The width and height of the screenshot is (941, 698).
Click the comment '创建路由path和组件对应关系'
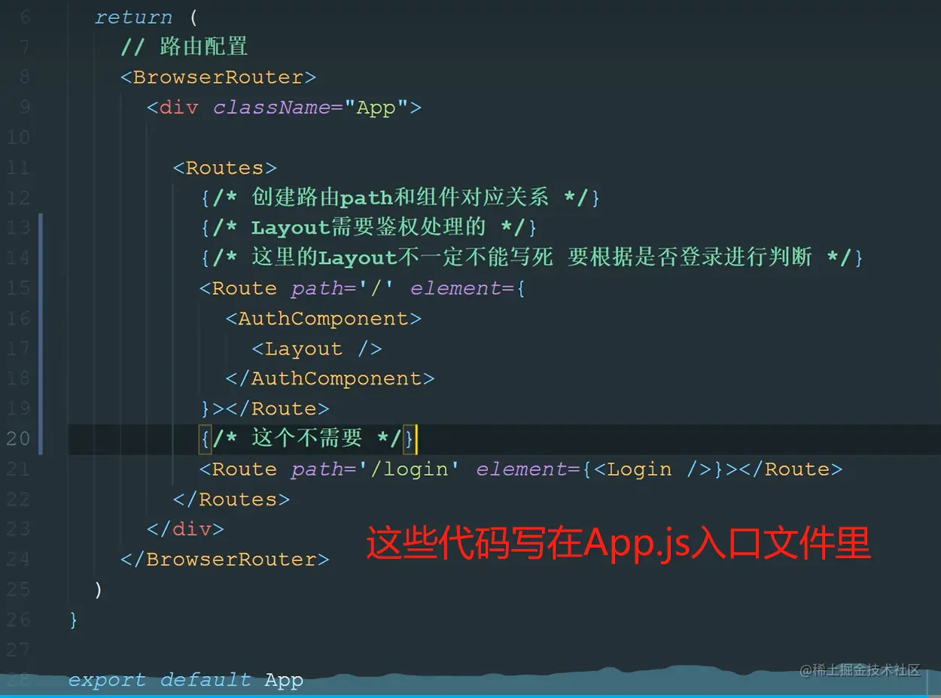click(400, 198)
